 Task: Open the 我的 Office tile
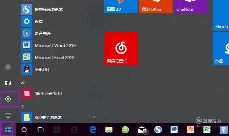click(x=156, y=7)
